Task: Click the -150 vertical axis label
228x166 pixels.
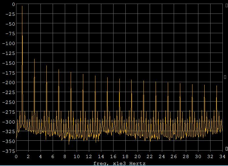Action: [9, 63]
